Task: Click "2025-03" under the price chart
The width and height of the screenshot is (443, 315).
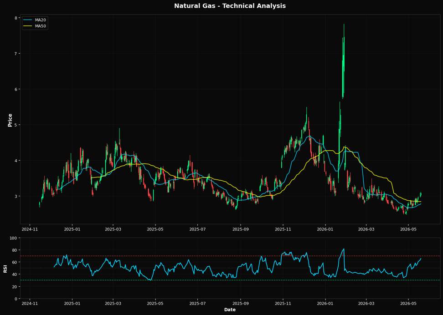Action: pos(113,229)
